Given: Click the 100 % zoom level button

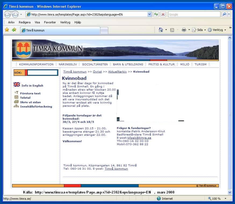Looking at the screenshot, I should click(x=214, y=198).
